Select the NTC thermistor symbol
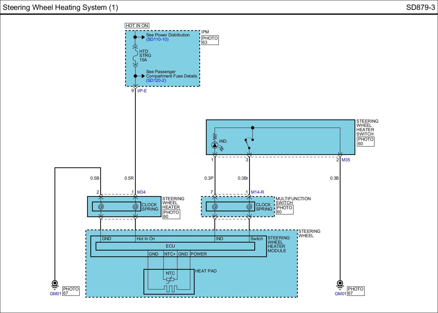Viewport: 438px width, 313px height. click(x=170, y=280)
